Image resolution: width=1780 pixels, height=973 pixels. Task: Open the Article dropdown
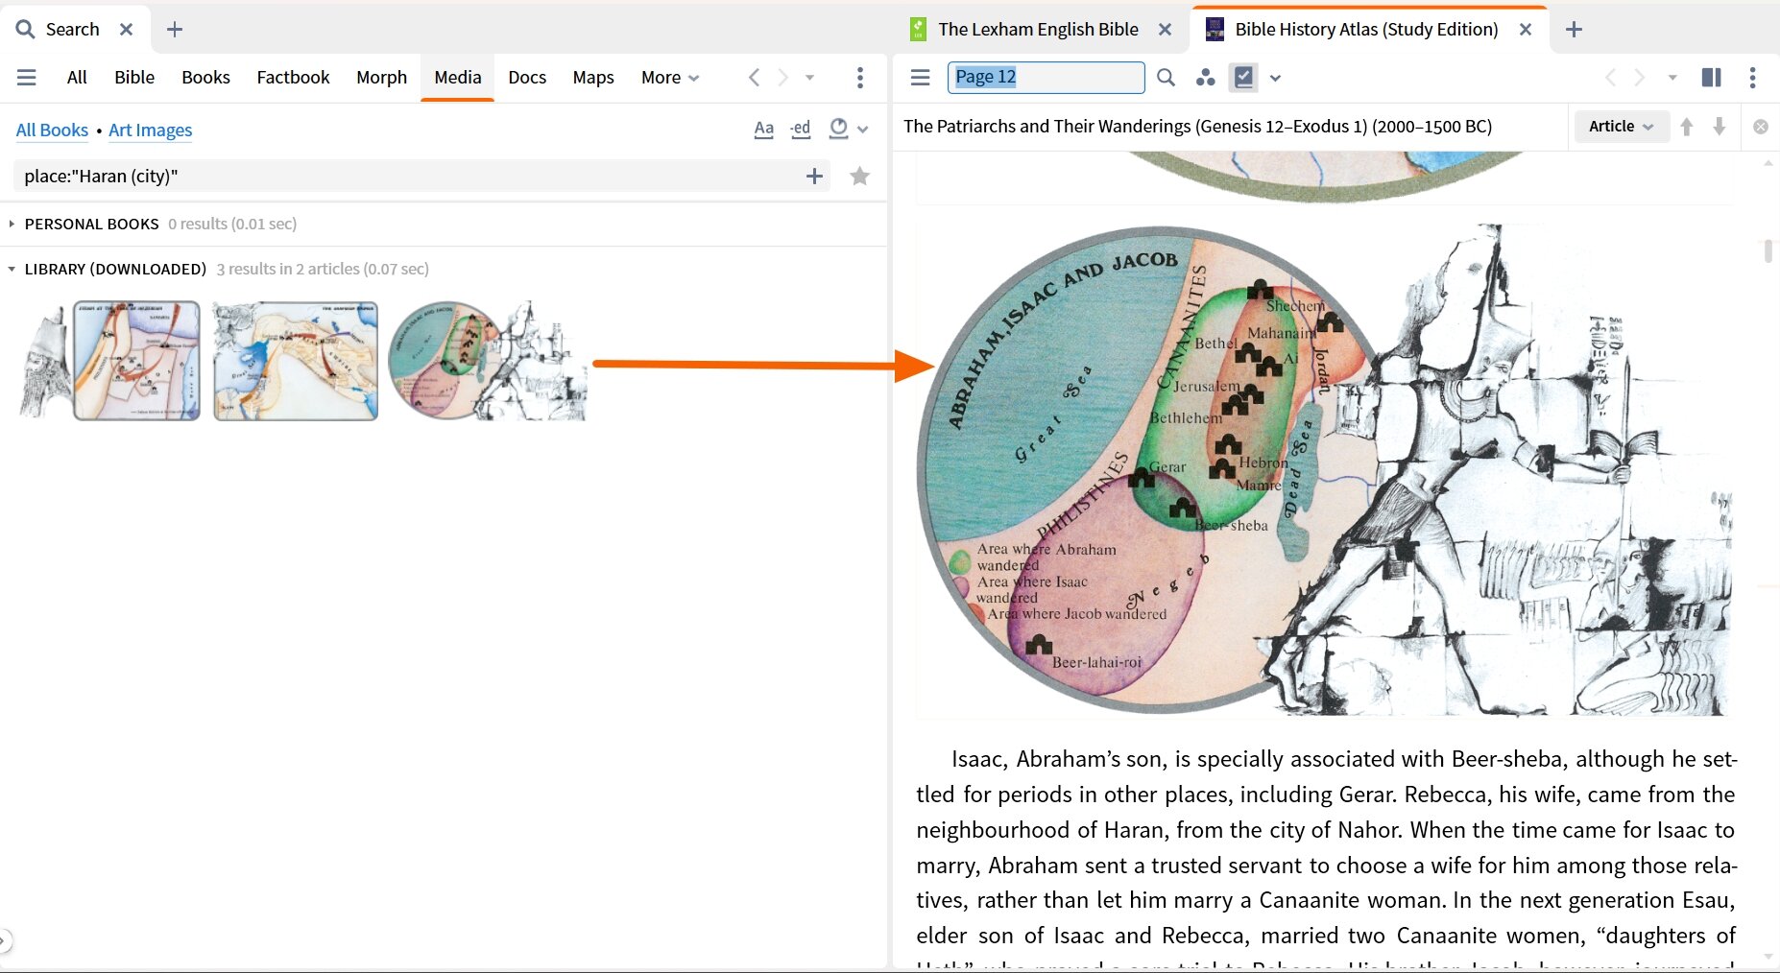click(x=1621, y=126)
